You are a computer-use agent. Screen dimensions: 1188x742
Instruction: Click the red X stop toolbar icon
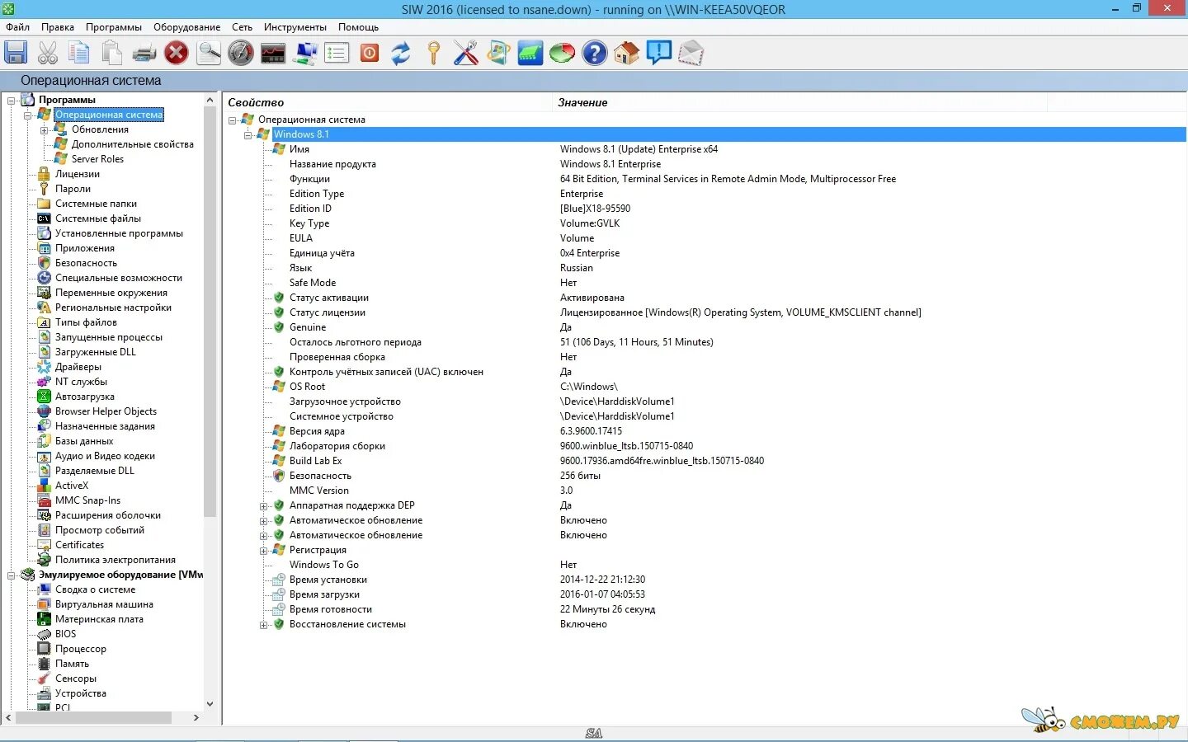[x=176, y=53]
